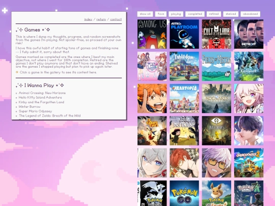The height and width of the screenshot is (206, 275).
Task: Show the 'retired' games filter
Action: click(214, 14)
